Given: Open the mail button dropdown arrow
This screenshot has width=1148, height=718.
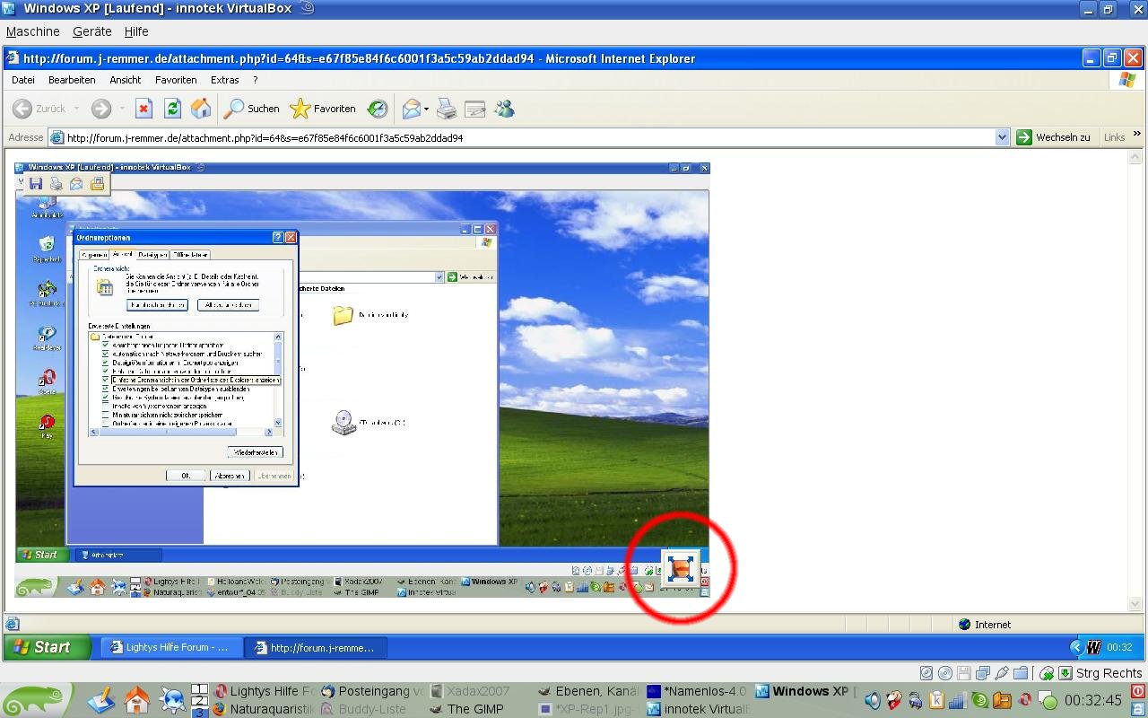Looking at the screenshot, I should [426, 109].
